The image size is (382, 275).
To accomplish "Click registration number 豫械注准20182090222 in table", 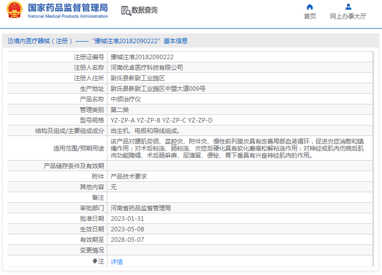I will pos(142,57).
